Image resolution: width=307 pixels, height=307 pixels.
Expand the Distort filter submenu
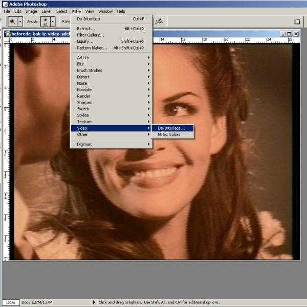pyautogui.click(x=111, y=77)
